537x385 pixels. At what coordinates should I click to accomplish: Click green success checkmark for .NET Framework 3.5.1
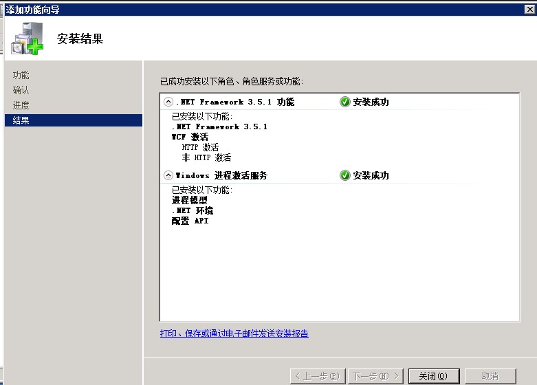tap(345, 102)
